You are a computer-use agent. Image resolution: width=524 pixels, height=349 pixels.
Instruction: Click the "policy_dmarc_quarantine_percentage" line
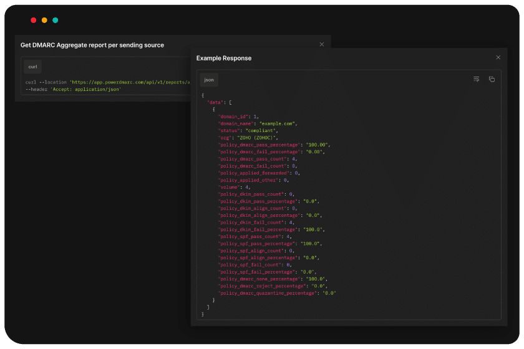277,294
